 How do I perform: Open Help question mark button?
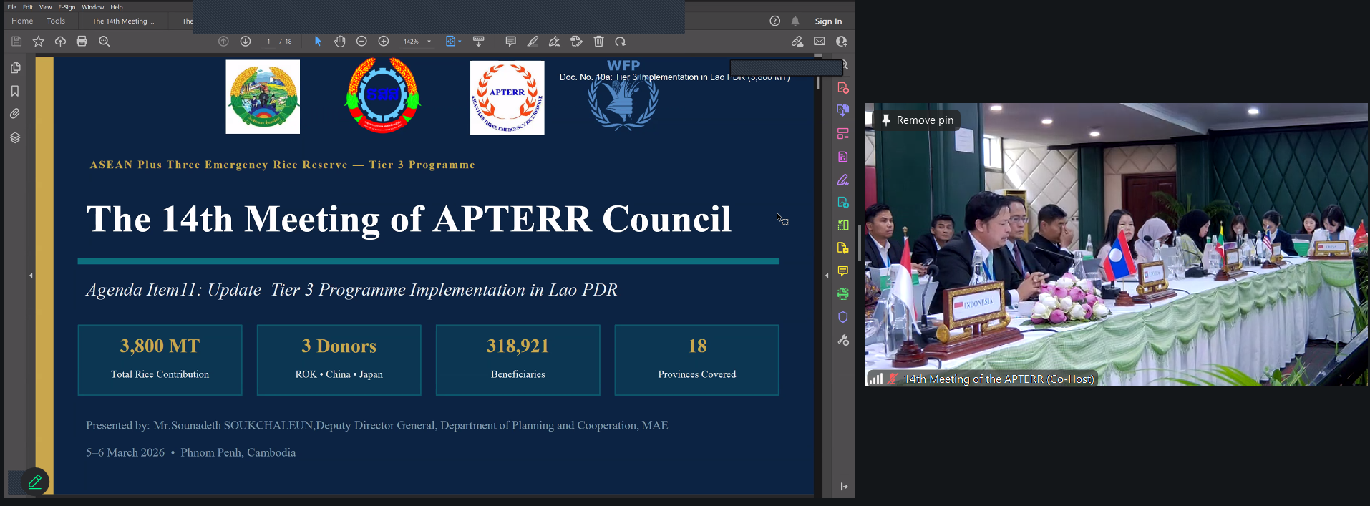(774, 21)
